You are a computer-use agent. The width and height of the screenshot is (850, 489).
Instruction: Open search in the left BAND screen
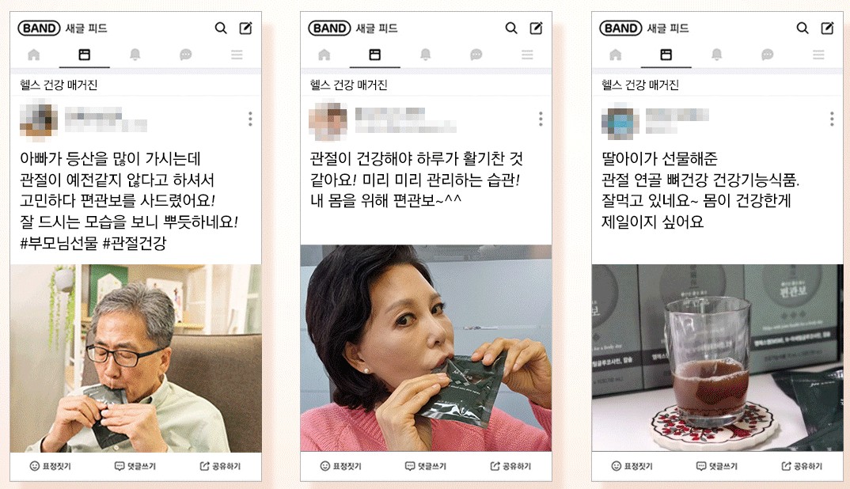[221, 28]
